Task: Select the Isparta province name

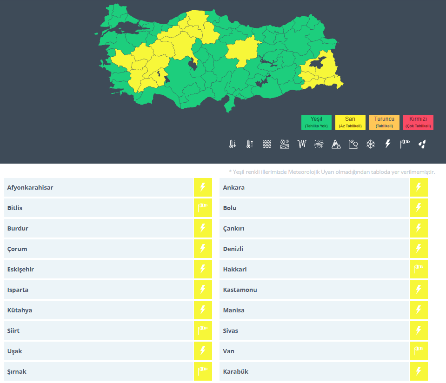Action: 18,290
